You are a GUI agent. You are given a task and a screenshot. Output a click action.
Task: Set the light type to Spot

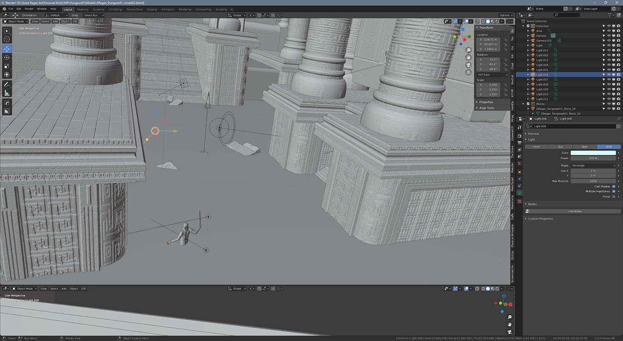[x=584, y=146]
